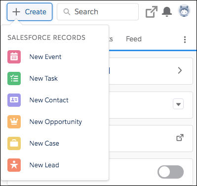Choose New Lead menu entry
This screenshot has height=186, width=197.
coord(44,165)
